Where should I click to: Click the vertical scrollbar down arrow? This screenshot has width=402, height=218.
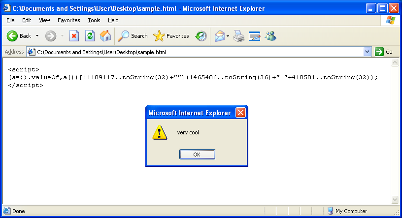coord(395,199)
